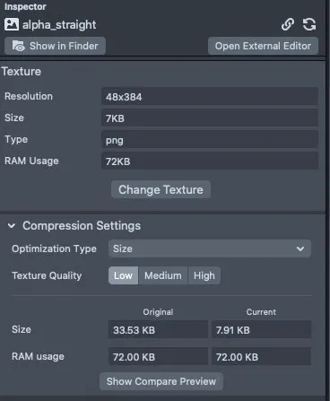Click the Original column header
The width and height of the screenshot is (330, 401).
(158, 312)
